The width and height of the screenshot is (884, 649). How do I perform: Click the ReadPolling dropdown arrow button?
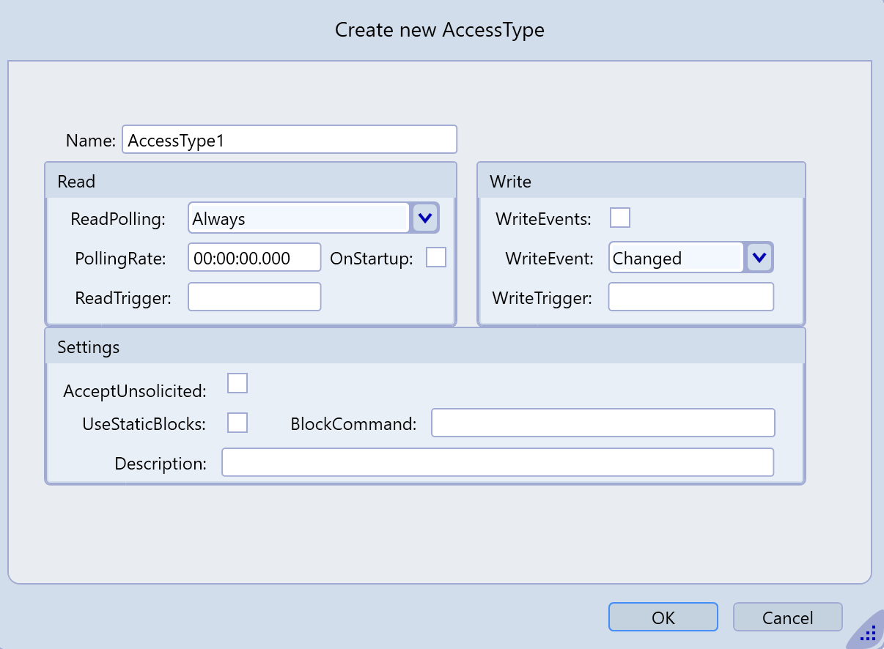(x=425, y=218)
